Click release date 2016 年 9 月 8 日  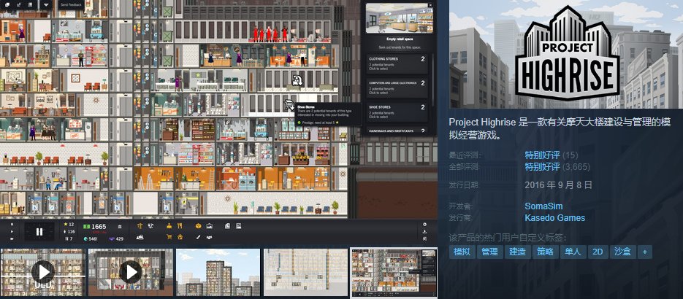tap(558, 185)
